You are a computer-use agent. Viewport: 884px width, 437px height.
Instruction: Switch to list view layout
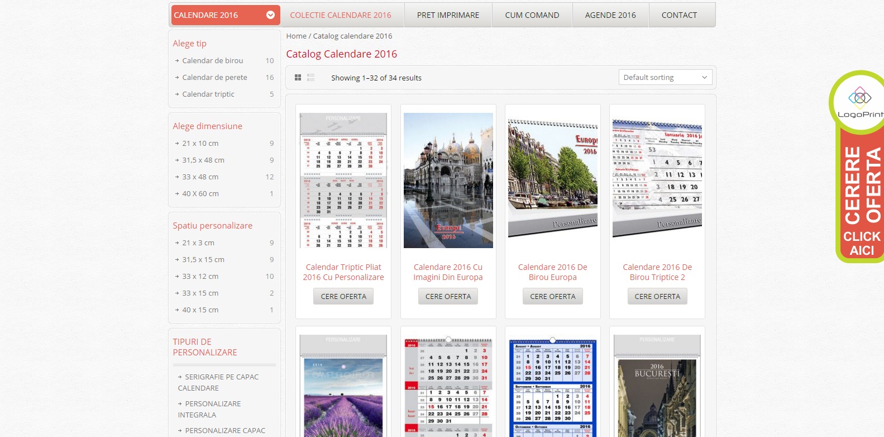click(x=311, y=78)
